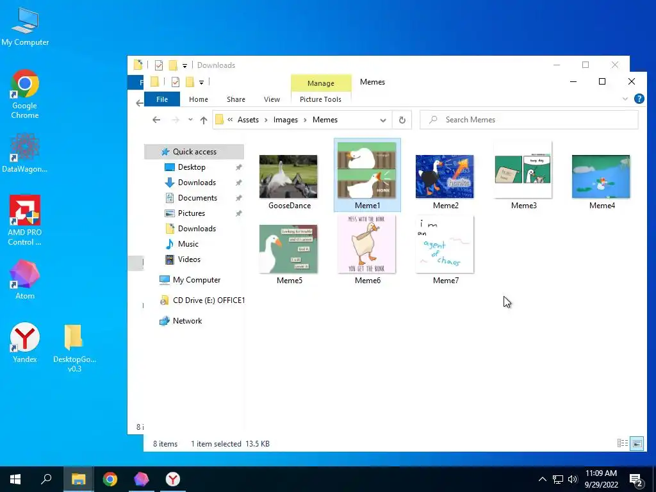Open Atom desktop shortcut

[25, 279]
